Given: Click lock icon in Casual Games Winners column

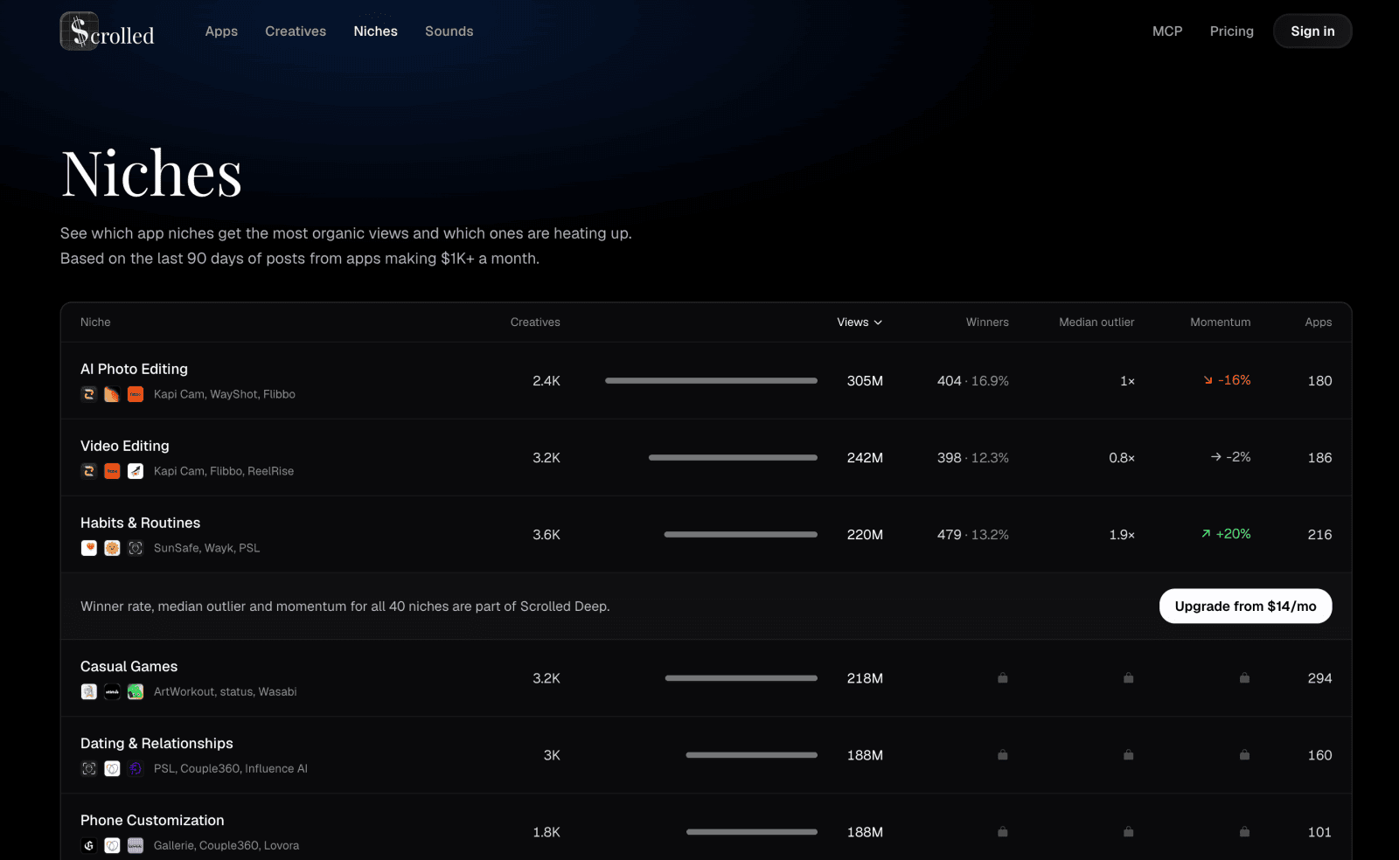Looking at the screenshot, I should 1003,678.
